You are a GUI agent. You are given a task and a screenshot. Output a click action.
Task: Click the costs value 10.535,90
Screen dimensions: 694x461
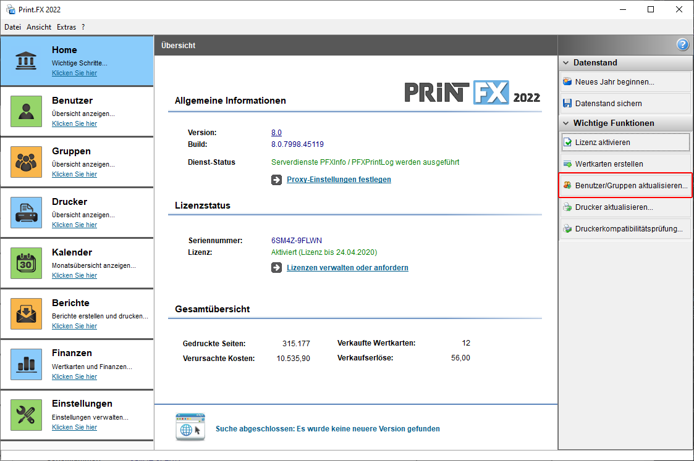(293, 359)
